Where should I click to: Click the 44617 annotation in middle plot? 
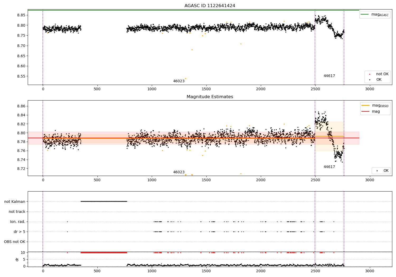[329, 167]
